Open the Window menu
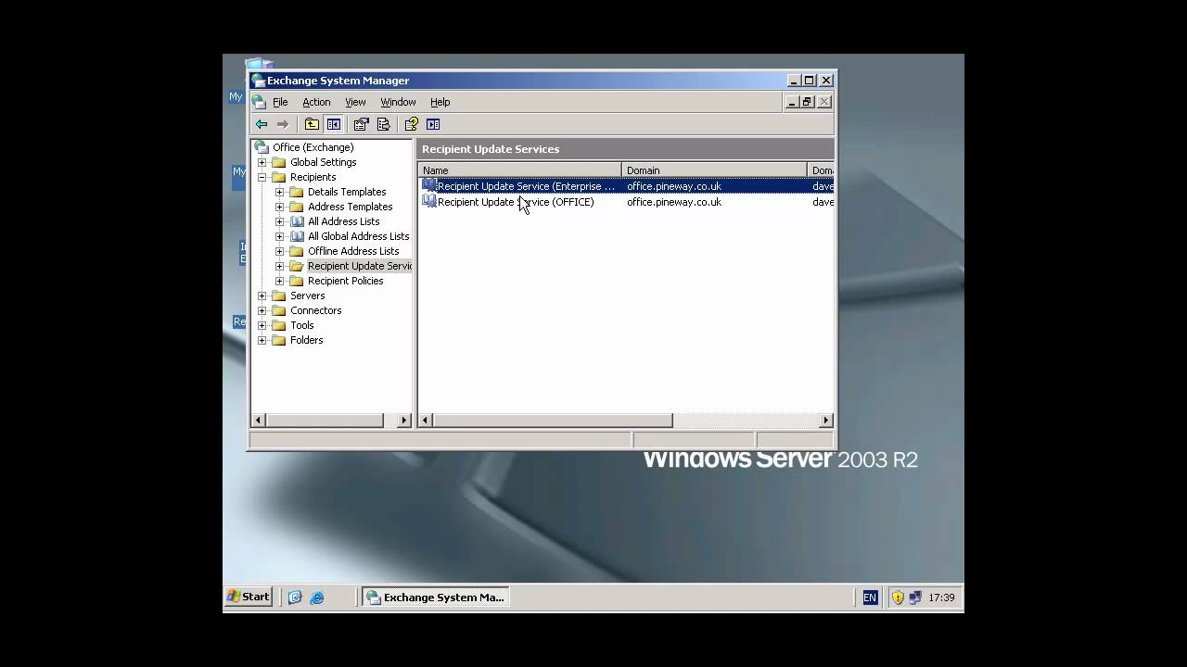 pos(398,102)
